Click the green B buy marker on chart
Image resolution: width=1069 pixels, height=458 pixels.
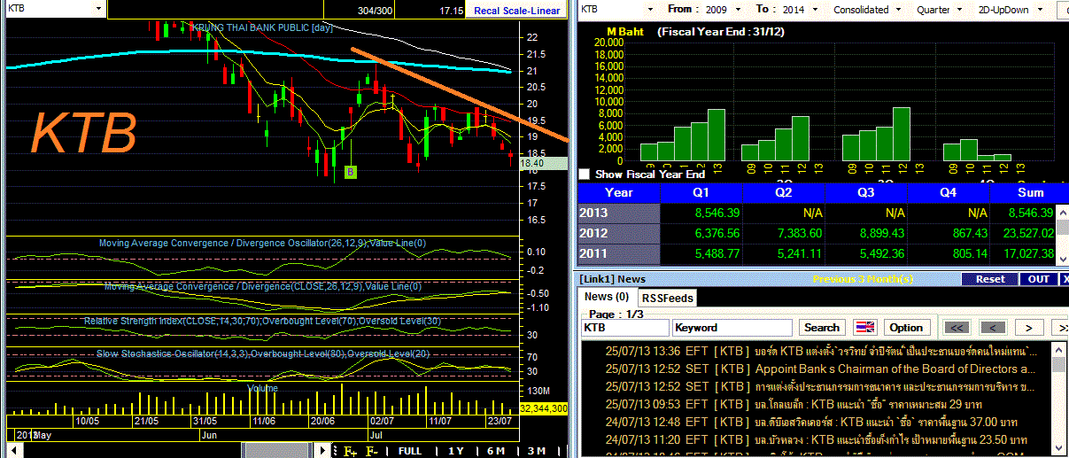tap(351, 171)
